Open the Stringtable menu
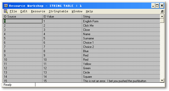 click(58, 11)
